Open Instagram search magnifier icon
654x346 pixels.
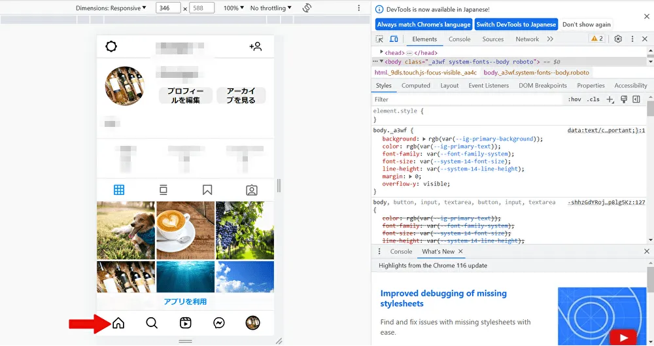click(152, 322)
